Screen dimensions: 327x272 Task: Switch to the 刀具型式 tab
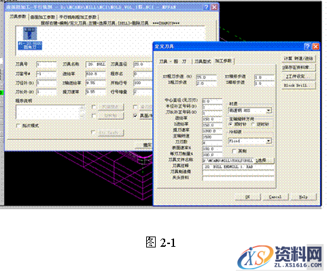click(203, 61)
